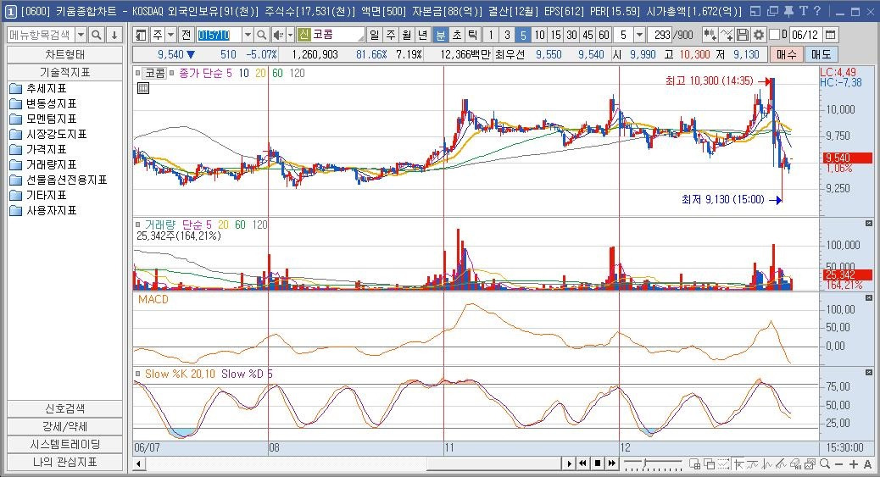Viewport: 880px width, 477px height.
Task: Click the add-line chart icon beside save
Action: pyautogui.click(x=727, y=35)
